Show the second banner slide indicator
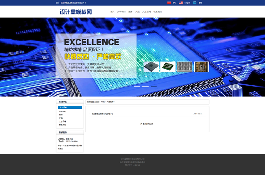The image size is (265, 175). click(146, 87)
